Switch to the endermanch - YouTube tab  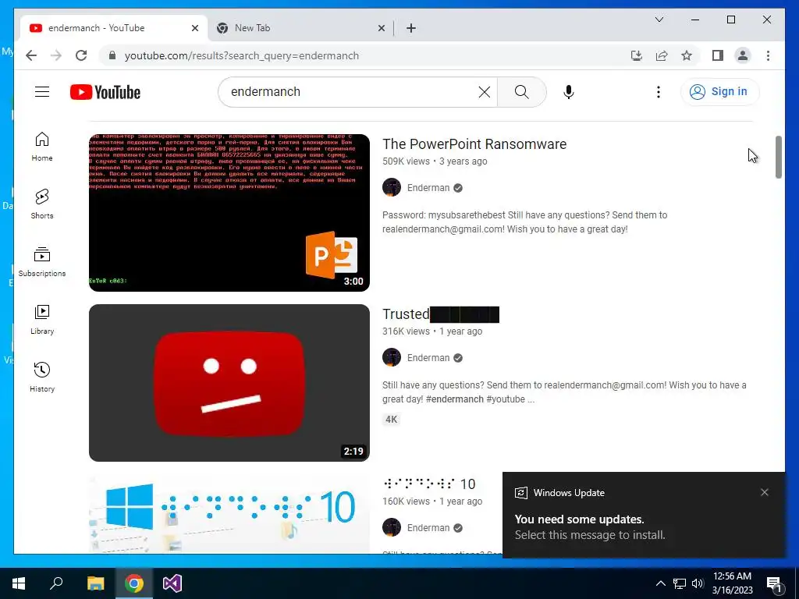click(x=113, y=28)
